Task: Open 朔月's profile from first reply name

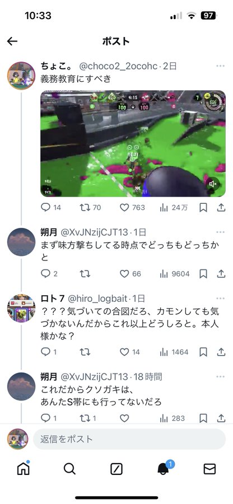Action: (49, 232)
